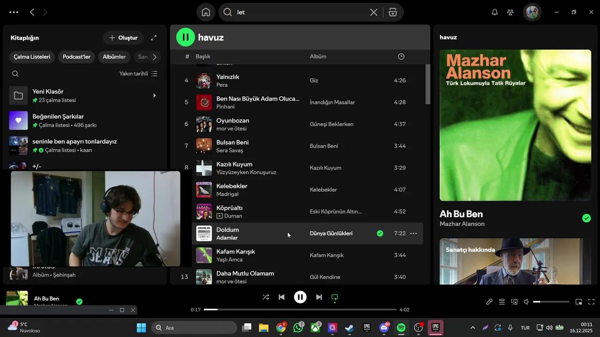Toggle saved checkmark beside Ah Bu Ben title

(586, 218)
